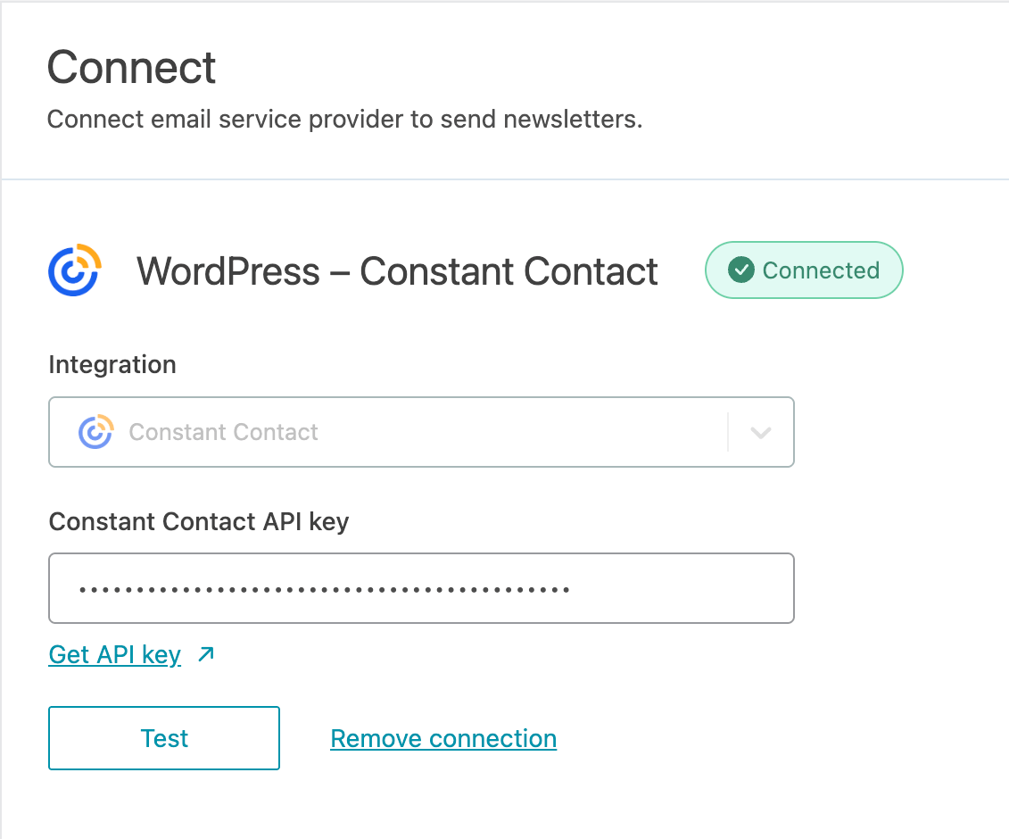This screenshot has height=839, width=1009.
Task: Click the Constant Contact API key label
Action: (x=198, y=521)
